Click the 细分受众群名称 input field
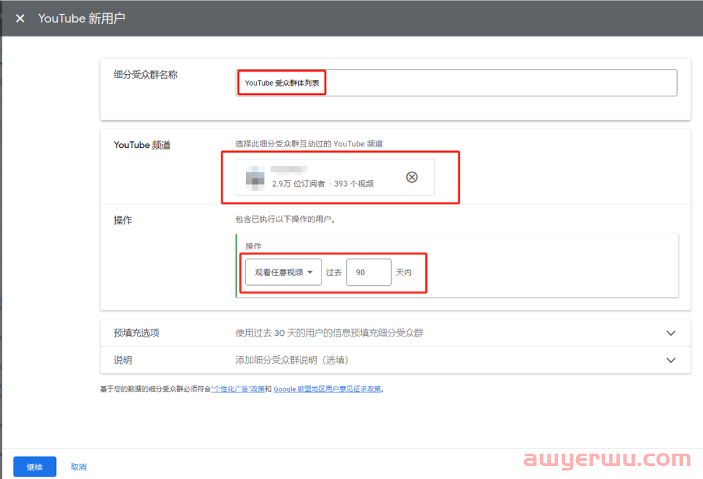 coord(456,83)
